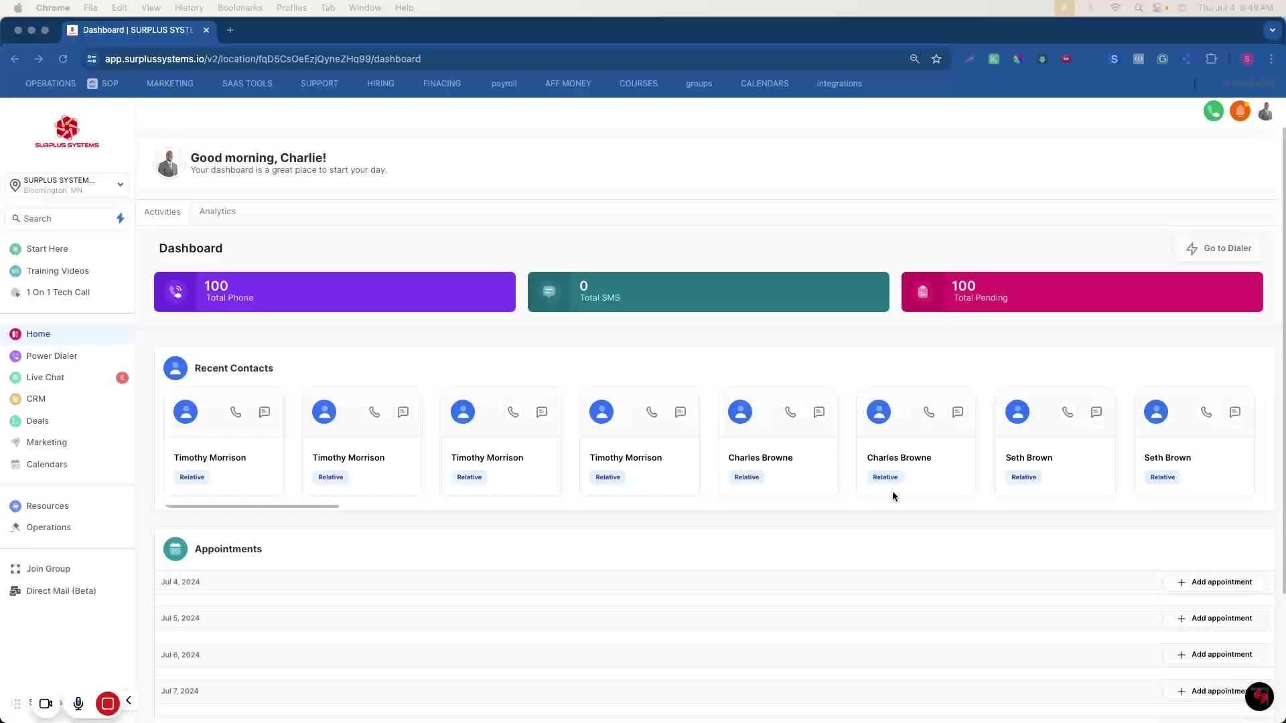Add appointment for Jul 5, 2024

[x=1214, y=619]
